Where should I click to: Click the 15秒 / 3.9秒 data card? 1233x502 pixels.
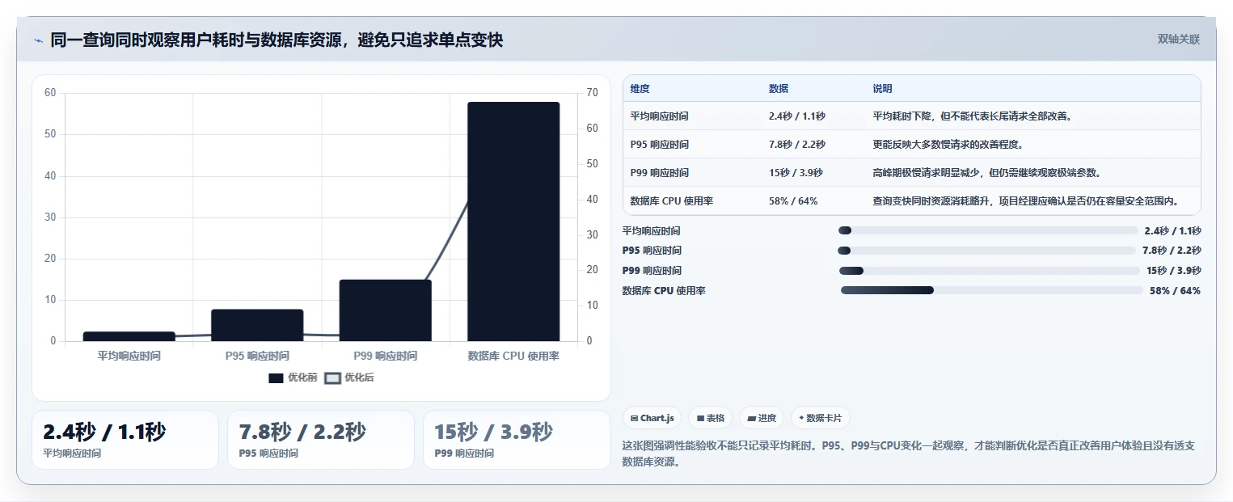point(517,440)
